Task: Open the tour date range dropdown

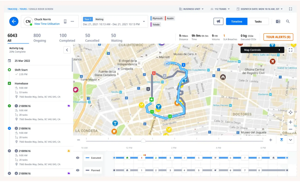Action: pyautogui.click(x=143, y=21)
